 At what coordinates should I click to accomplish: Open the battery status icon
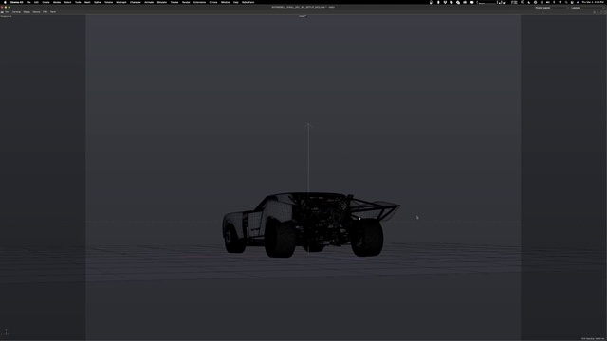[x=548, y=2]
